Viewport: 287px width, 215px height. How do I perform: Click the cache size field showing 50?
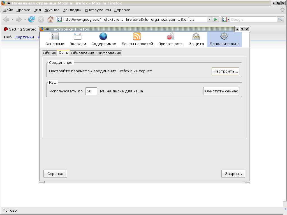(x=91, y=91)
